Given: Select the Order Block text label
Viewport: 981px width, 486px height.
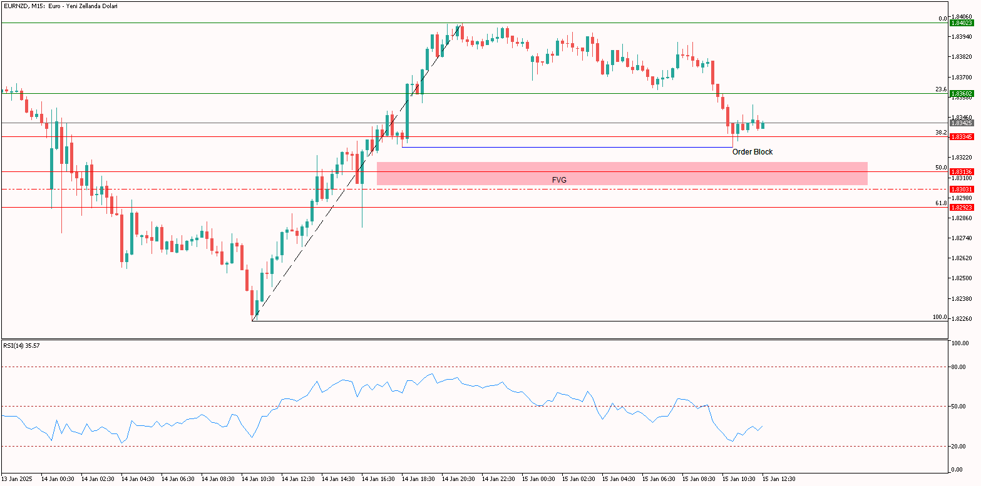Looking at the screenshot, I should point(752,152).
